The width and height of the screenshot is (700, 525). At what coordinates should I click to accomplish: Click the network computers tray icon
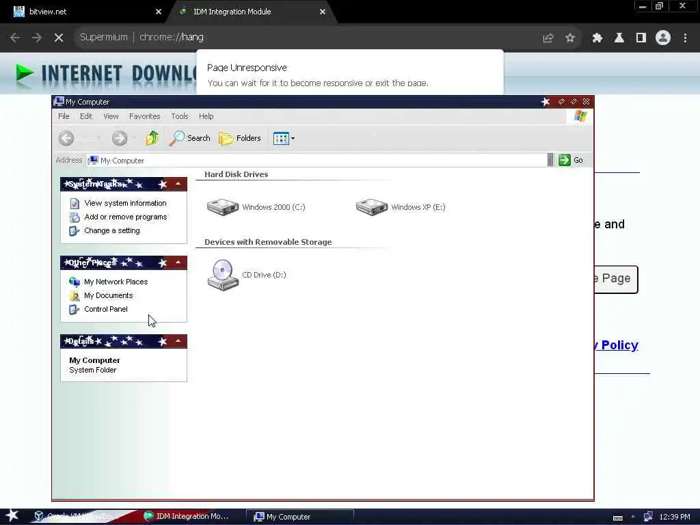pos(648,517)
